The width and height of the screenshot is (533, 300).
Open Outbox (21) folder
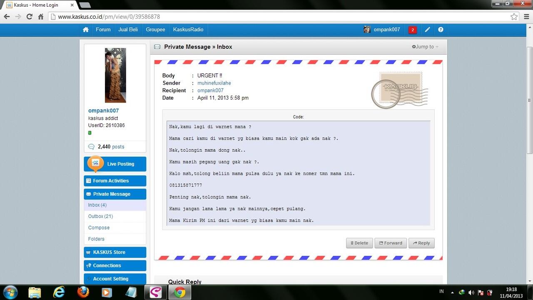click(x=100, y=216)
